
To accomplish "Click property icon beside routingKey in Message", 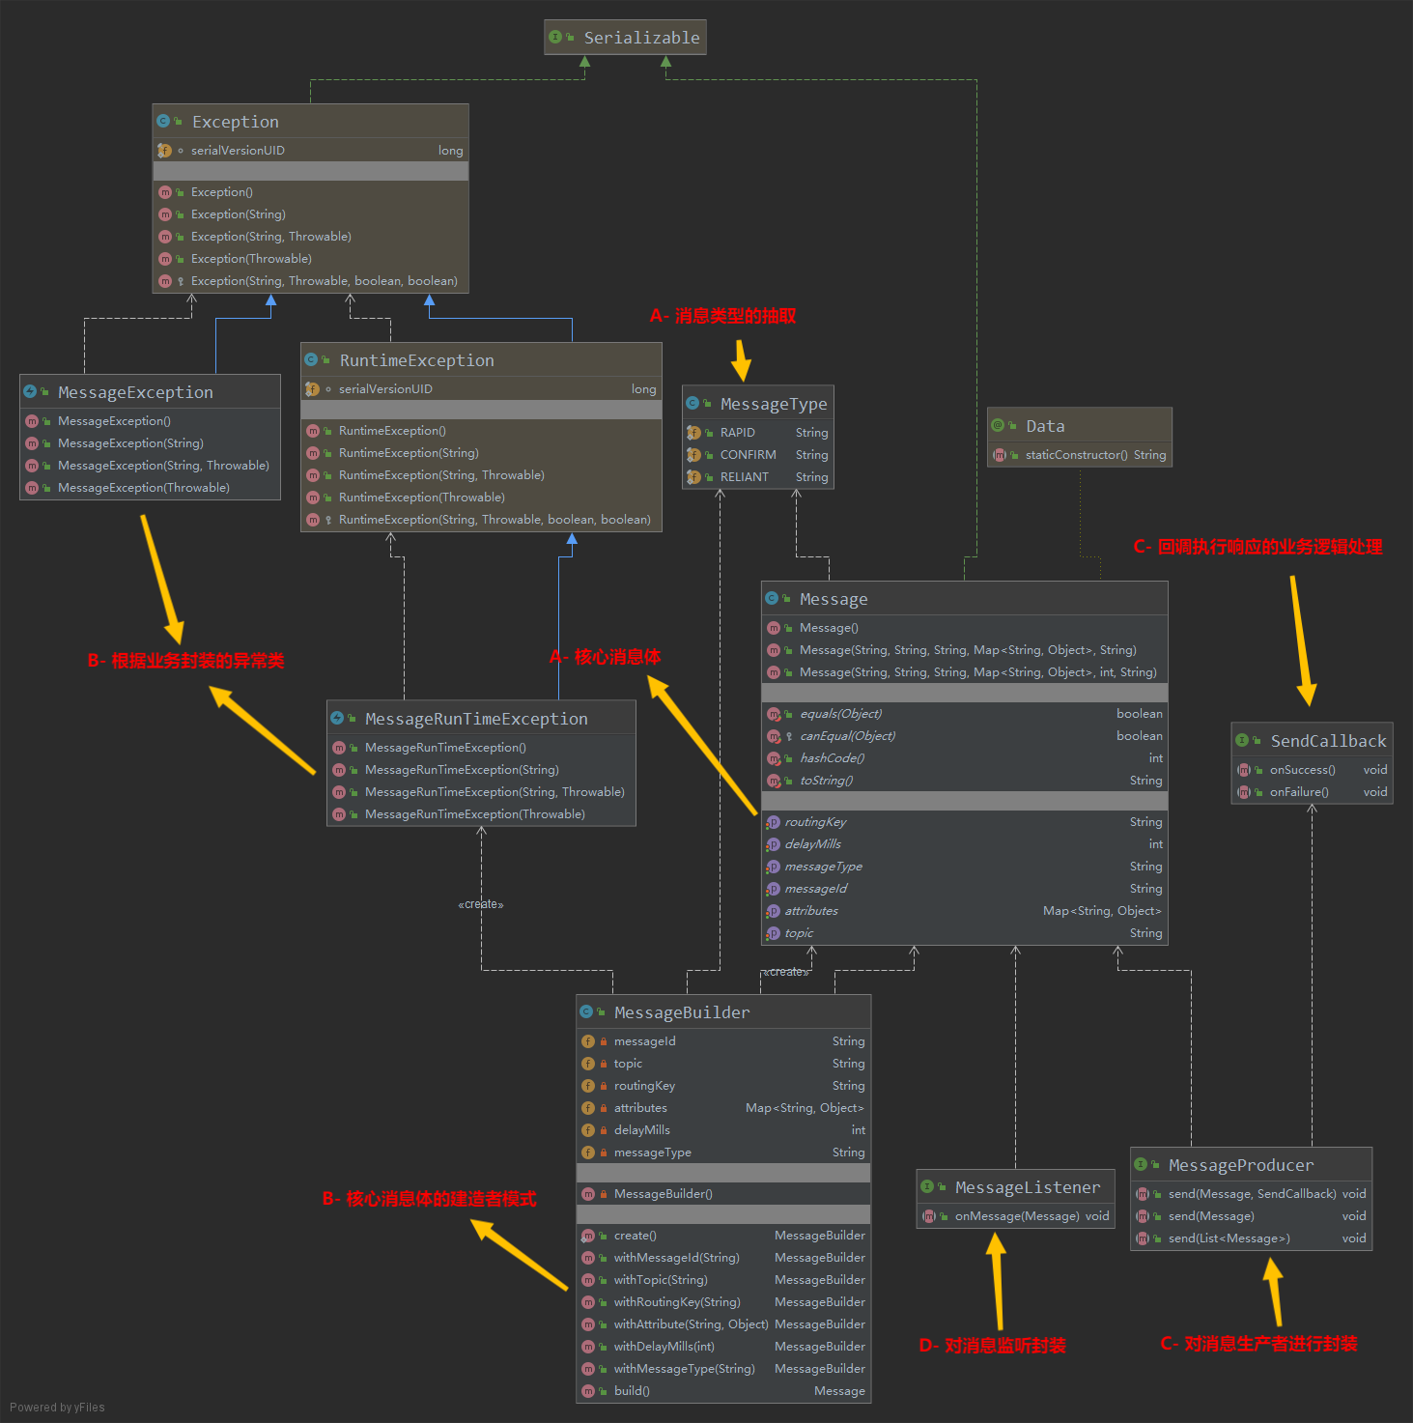I will tap(773, 821).
